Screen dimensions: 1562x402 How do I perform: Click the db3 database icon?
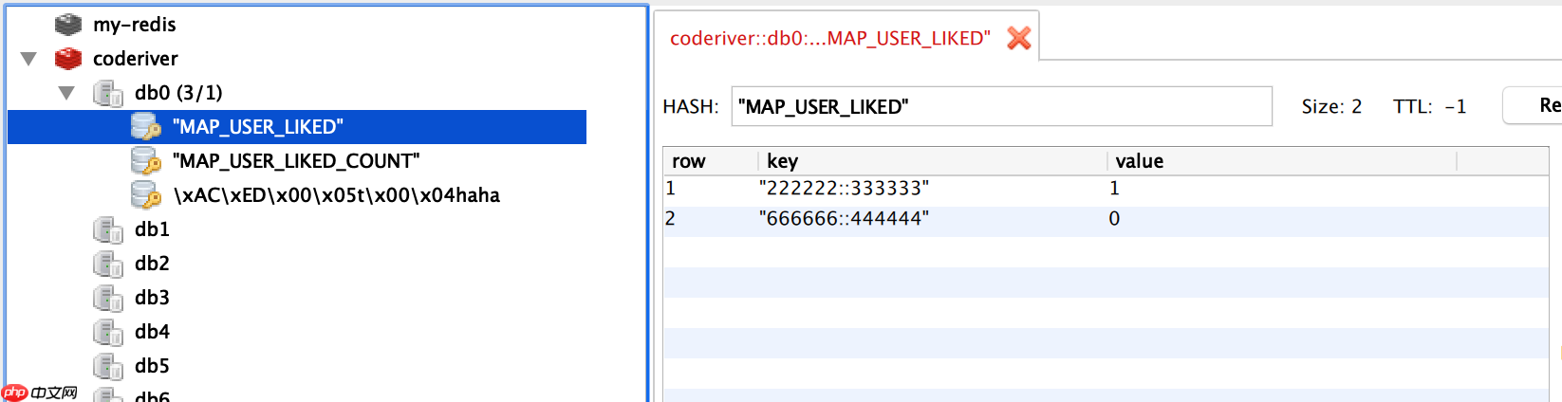pyautogui.click(x=107, y=298)
